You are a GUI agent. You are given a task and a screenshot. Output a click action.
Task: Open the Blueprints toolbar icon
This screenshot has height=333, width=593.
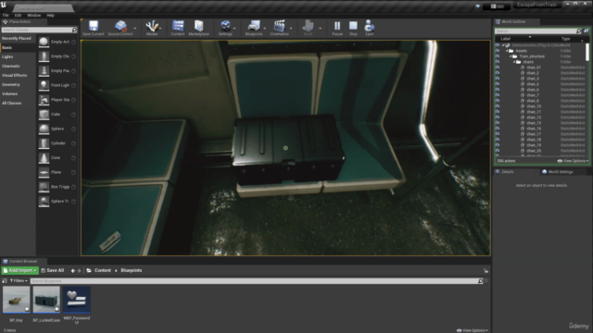254,26
